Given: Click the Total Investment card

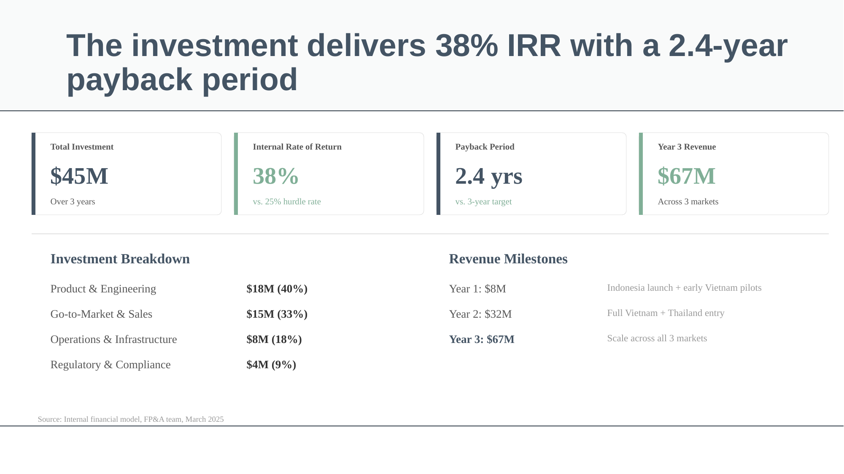Looking at the screenshot, I should (127, 174).
